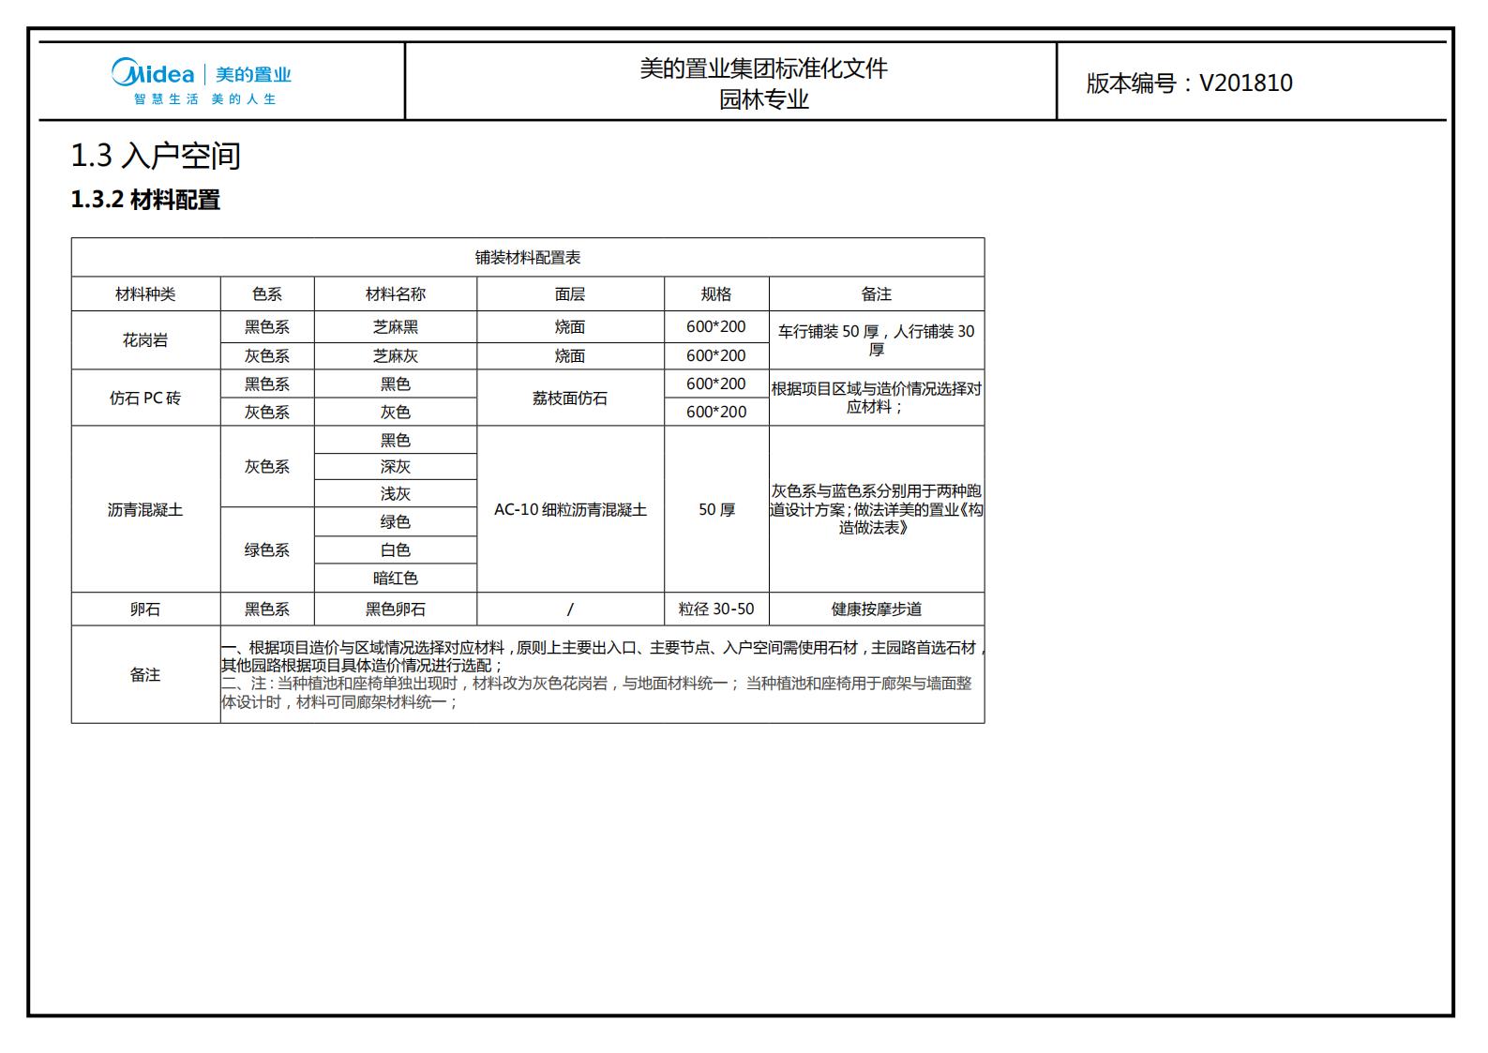The width and height of the screenshot is (1488, 1053).
Task: Click the 黑色卵石 material name cell
Action: pyautogui.click(x=396, y=609)
